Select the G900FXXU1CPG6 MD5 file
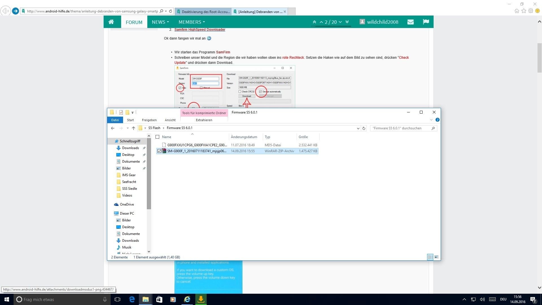This screenshot has height=305, width=542. point(197,145)
